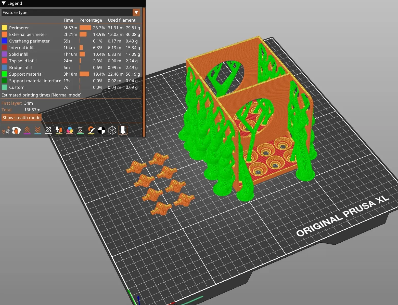The width and height of the screenshot is (398, 305).
Task: Toggle color changes circles icon
Action: [x=70, y=130]
